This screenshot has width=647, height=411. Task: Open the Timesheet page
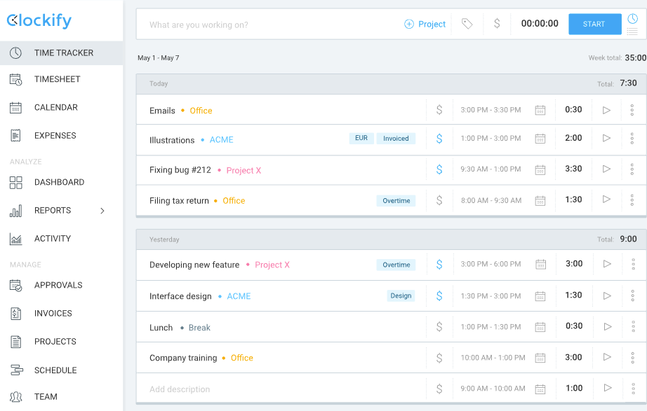57,80
